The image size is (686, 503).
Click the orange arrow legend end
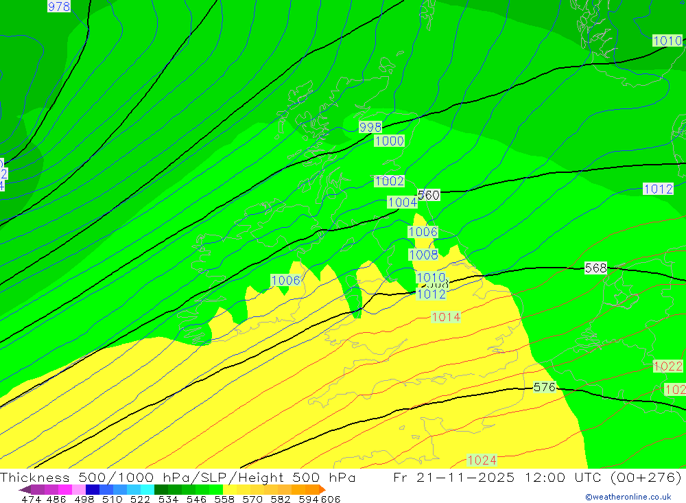[322, 489]
